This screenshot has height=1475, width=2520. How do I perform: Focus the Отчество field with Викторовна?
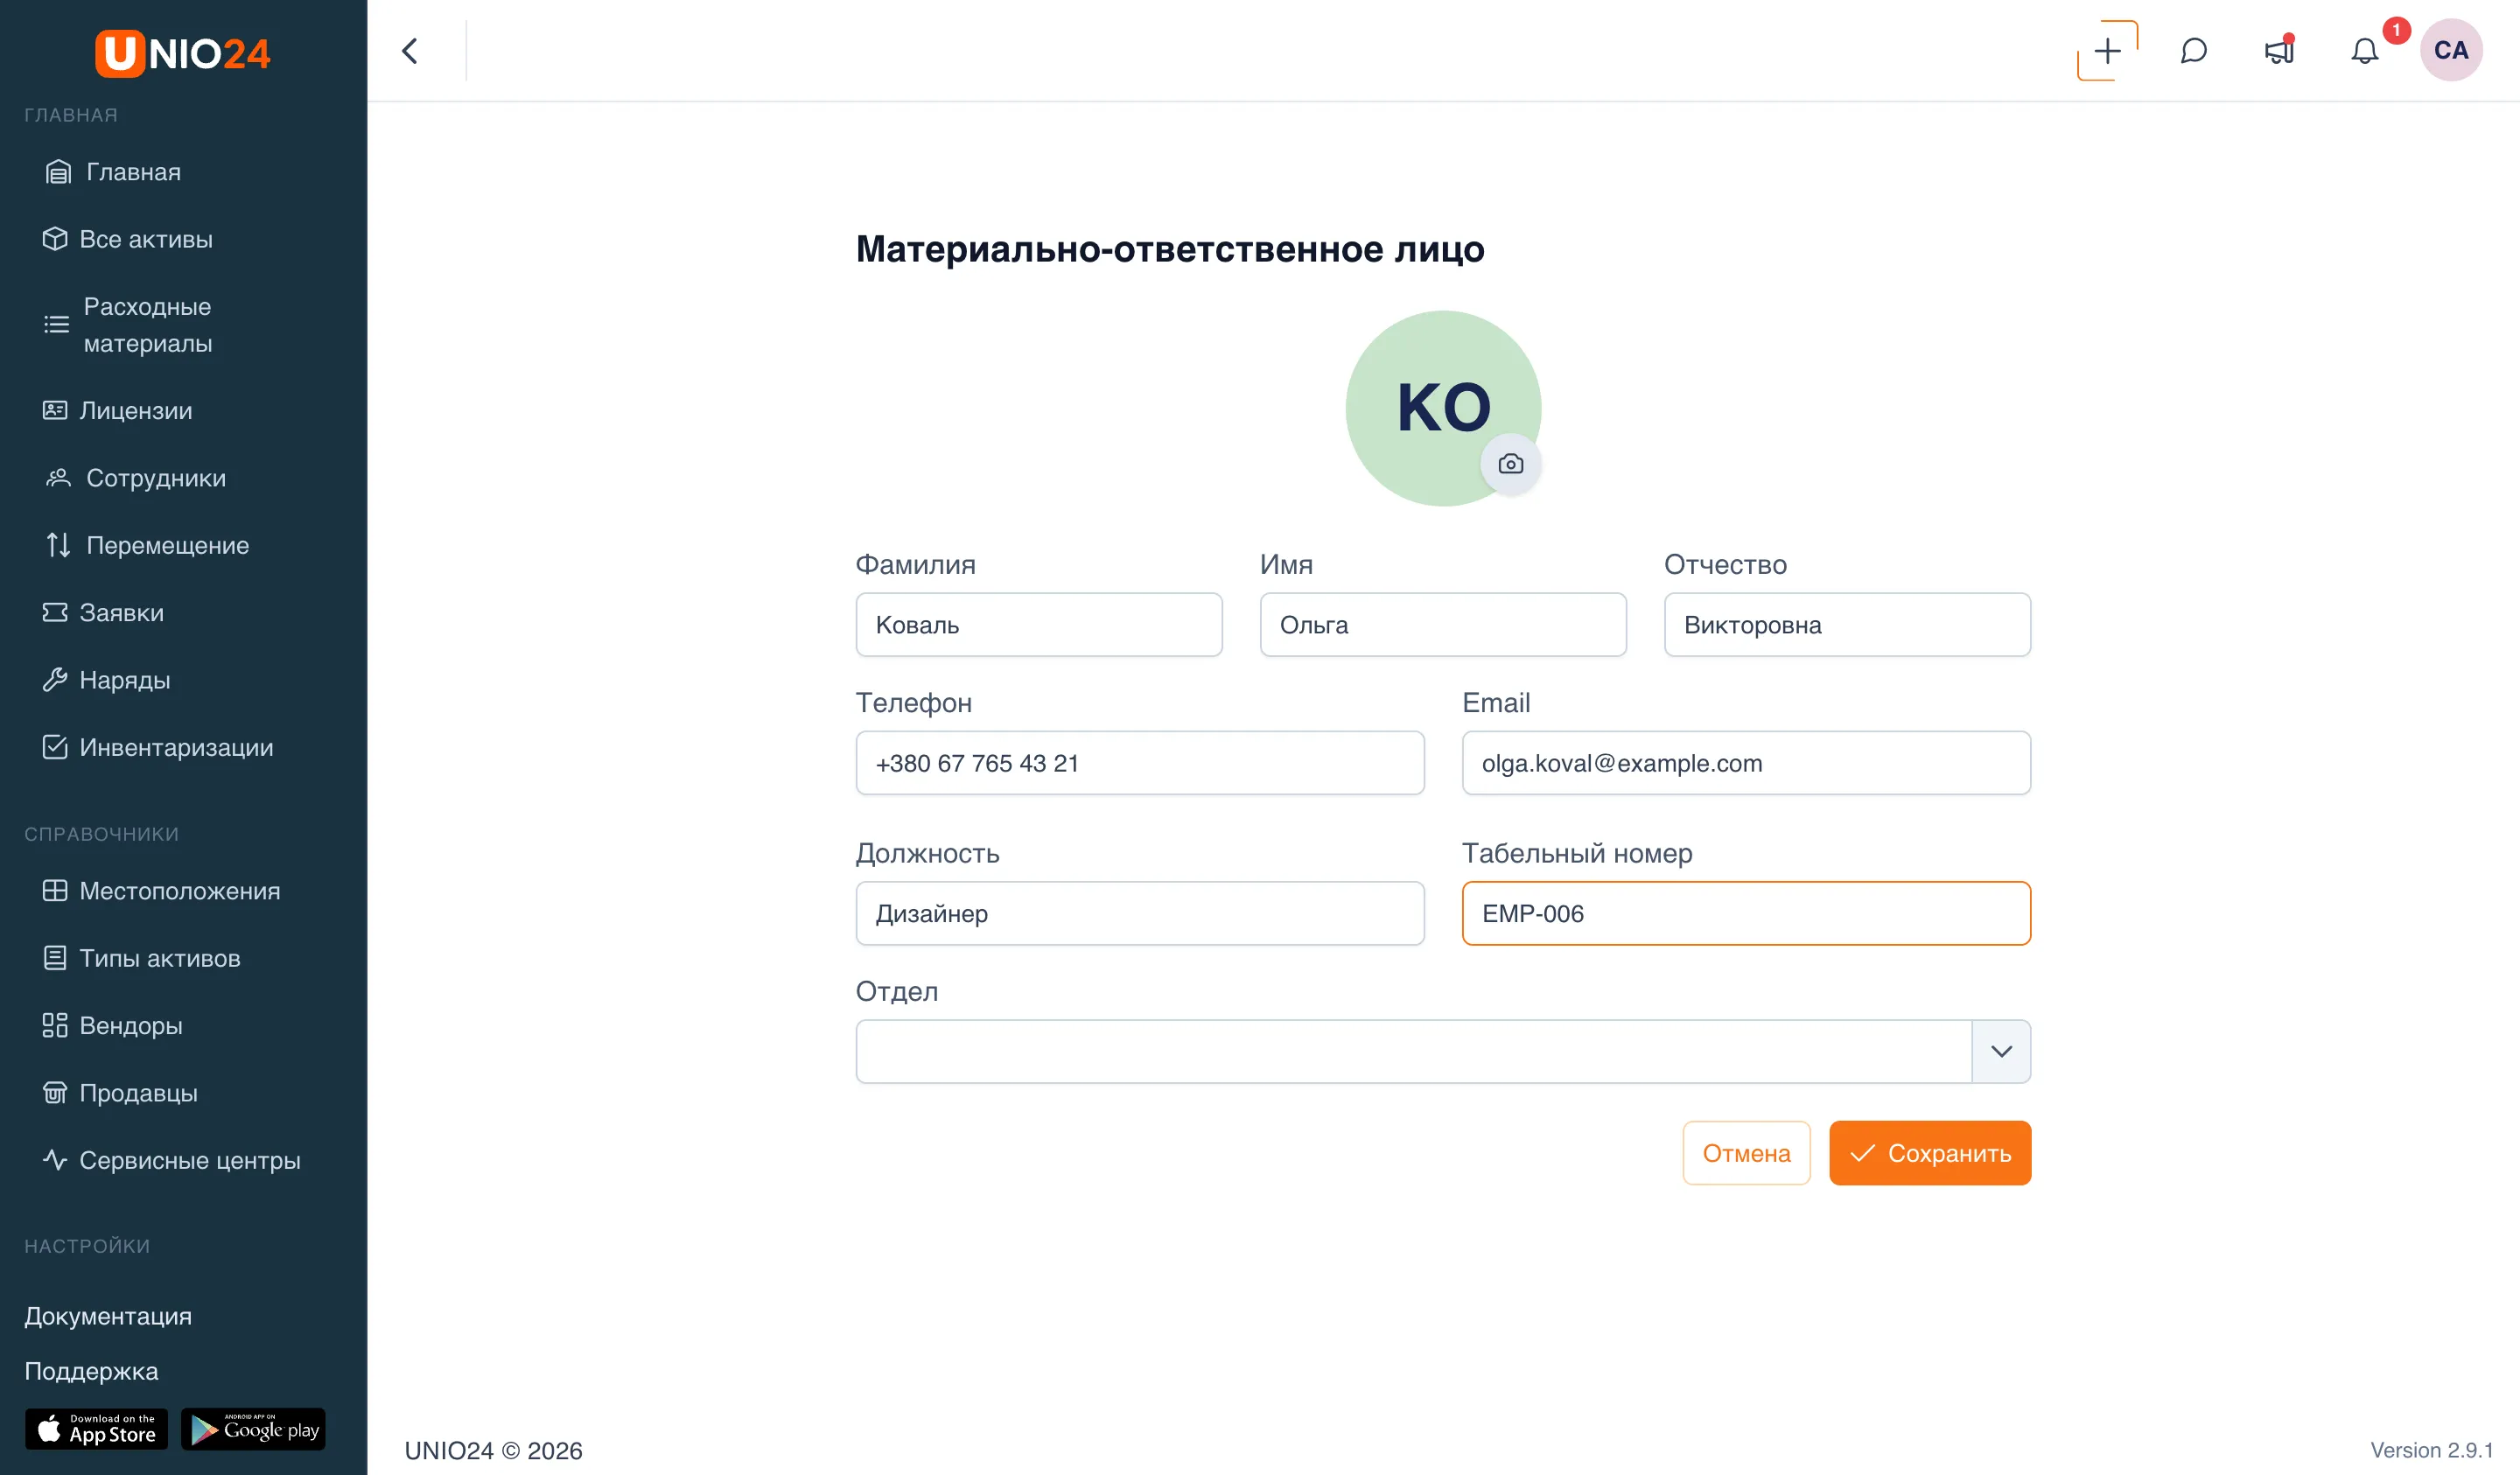click(1847, 625)
